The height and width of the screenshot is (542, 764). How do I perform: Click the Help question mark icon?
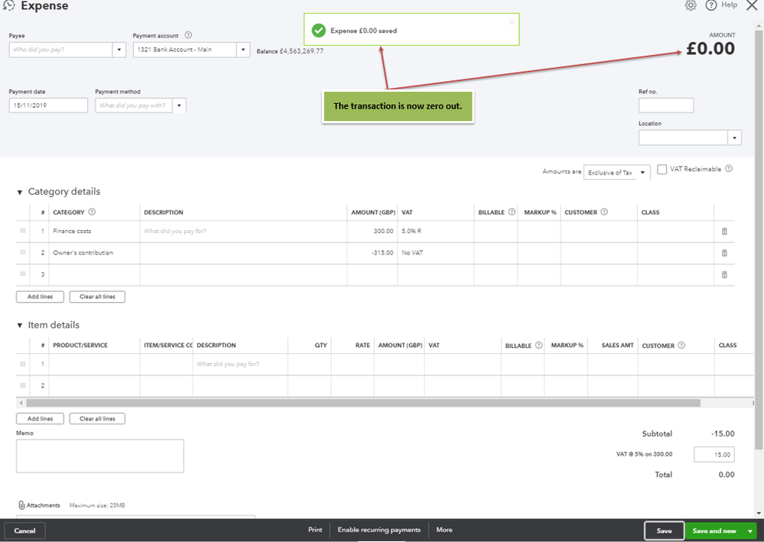click(x=711, y=5)
